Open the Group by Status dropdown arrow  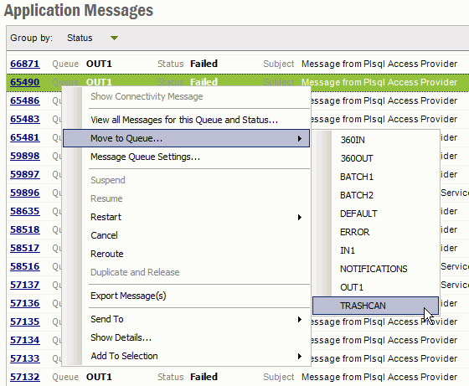point(114,38)
